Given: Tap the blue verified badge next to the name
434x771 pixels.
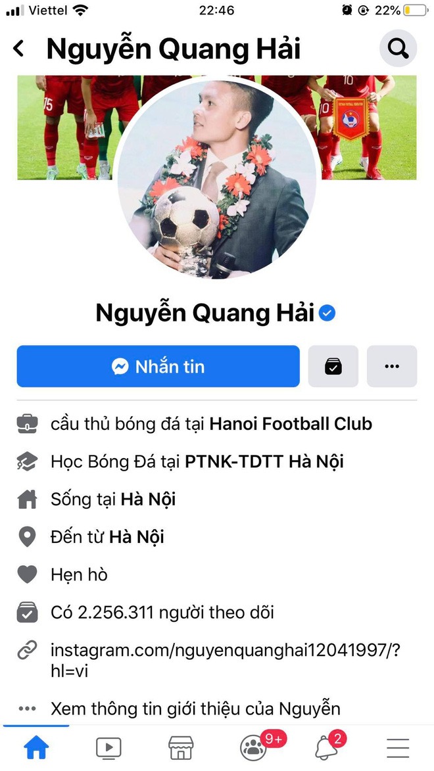Looking at the screenshot, I should pyautogui.click(x=327, y=314).
